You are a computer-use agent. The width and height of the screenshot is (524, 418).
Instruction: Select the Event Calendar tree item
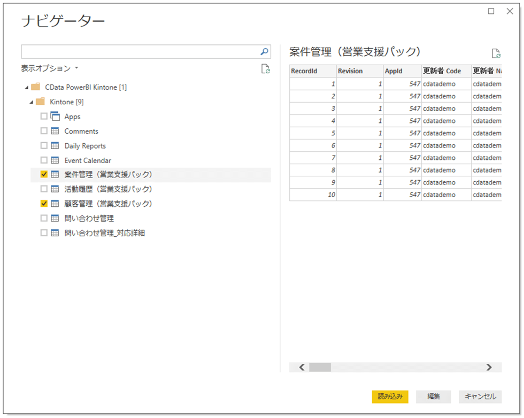pos(88,160)
